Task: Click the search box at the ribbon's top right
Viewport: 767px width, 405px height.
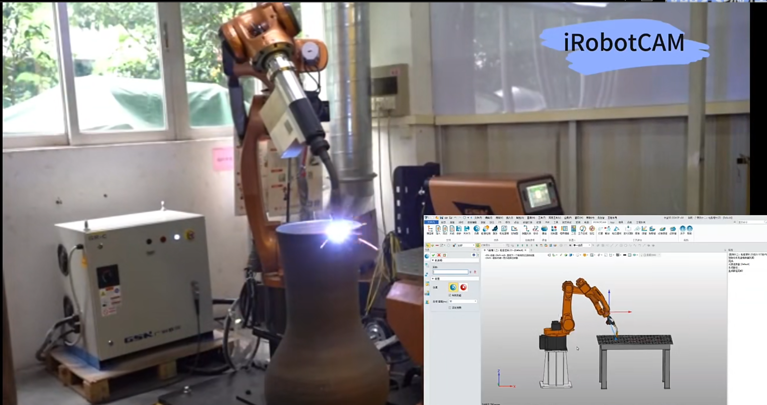Action: tap(751, 222)
